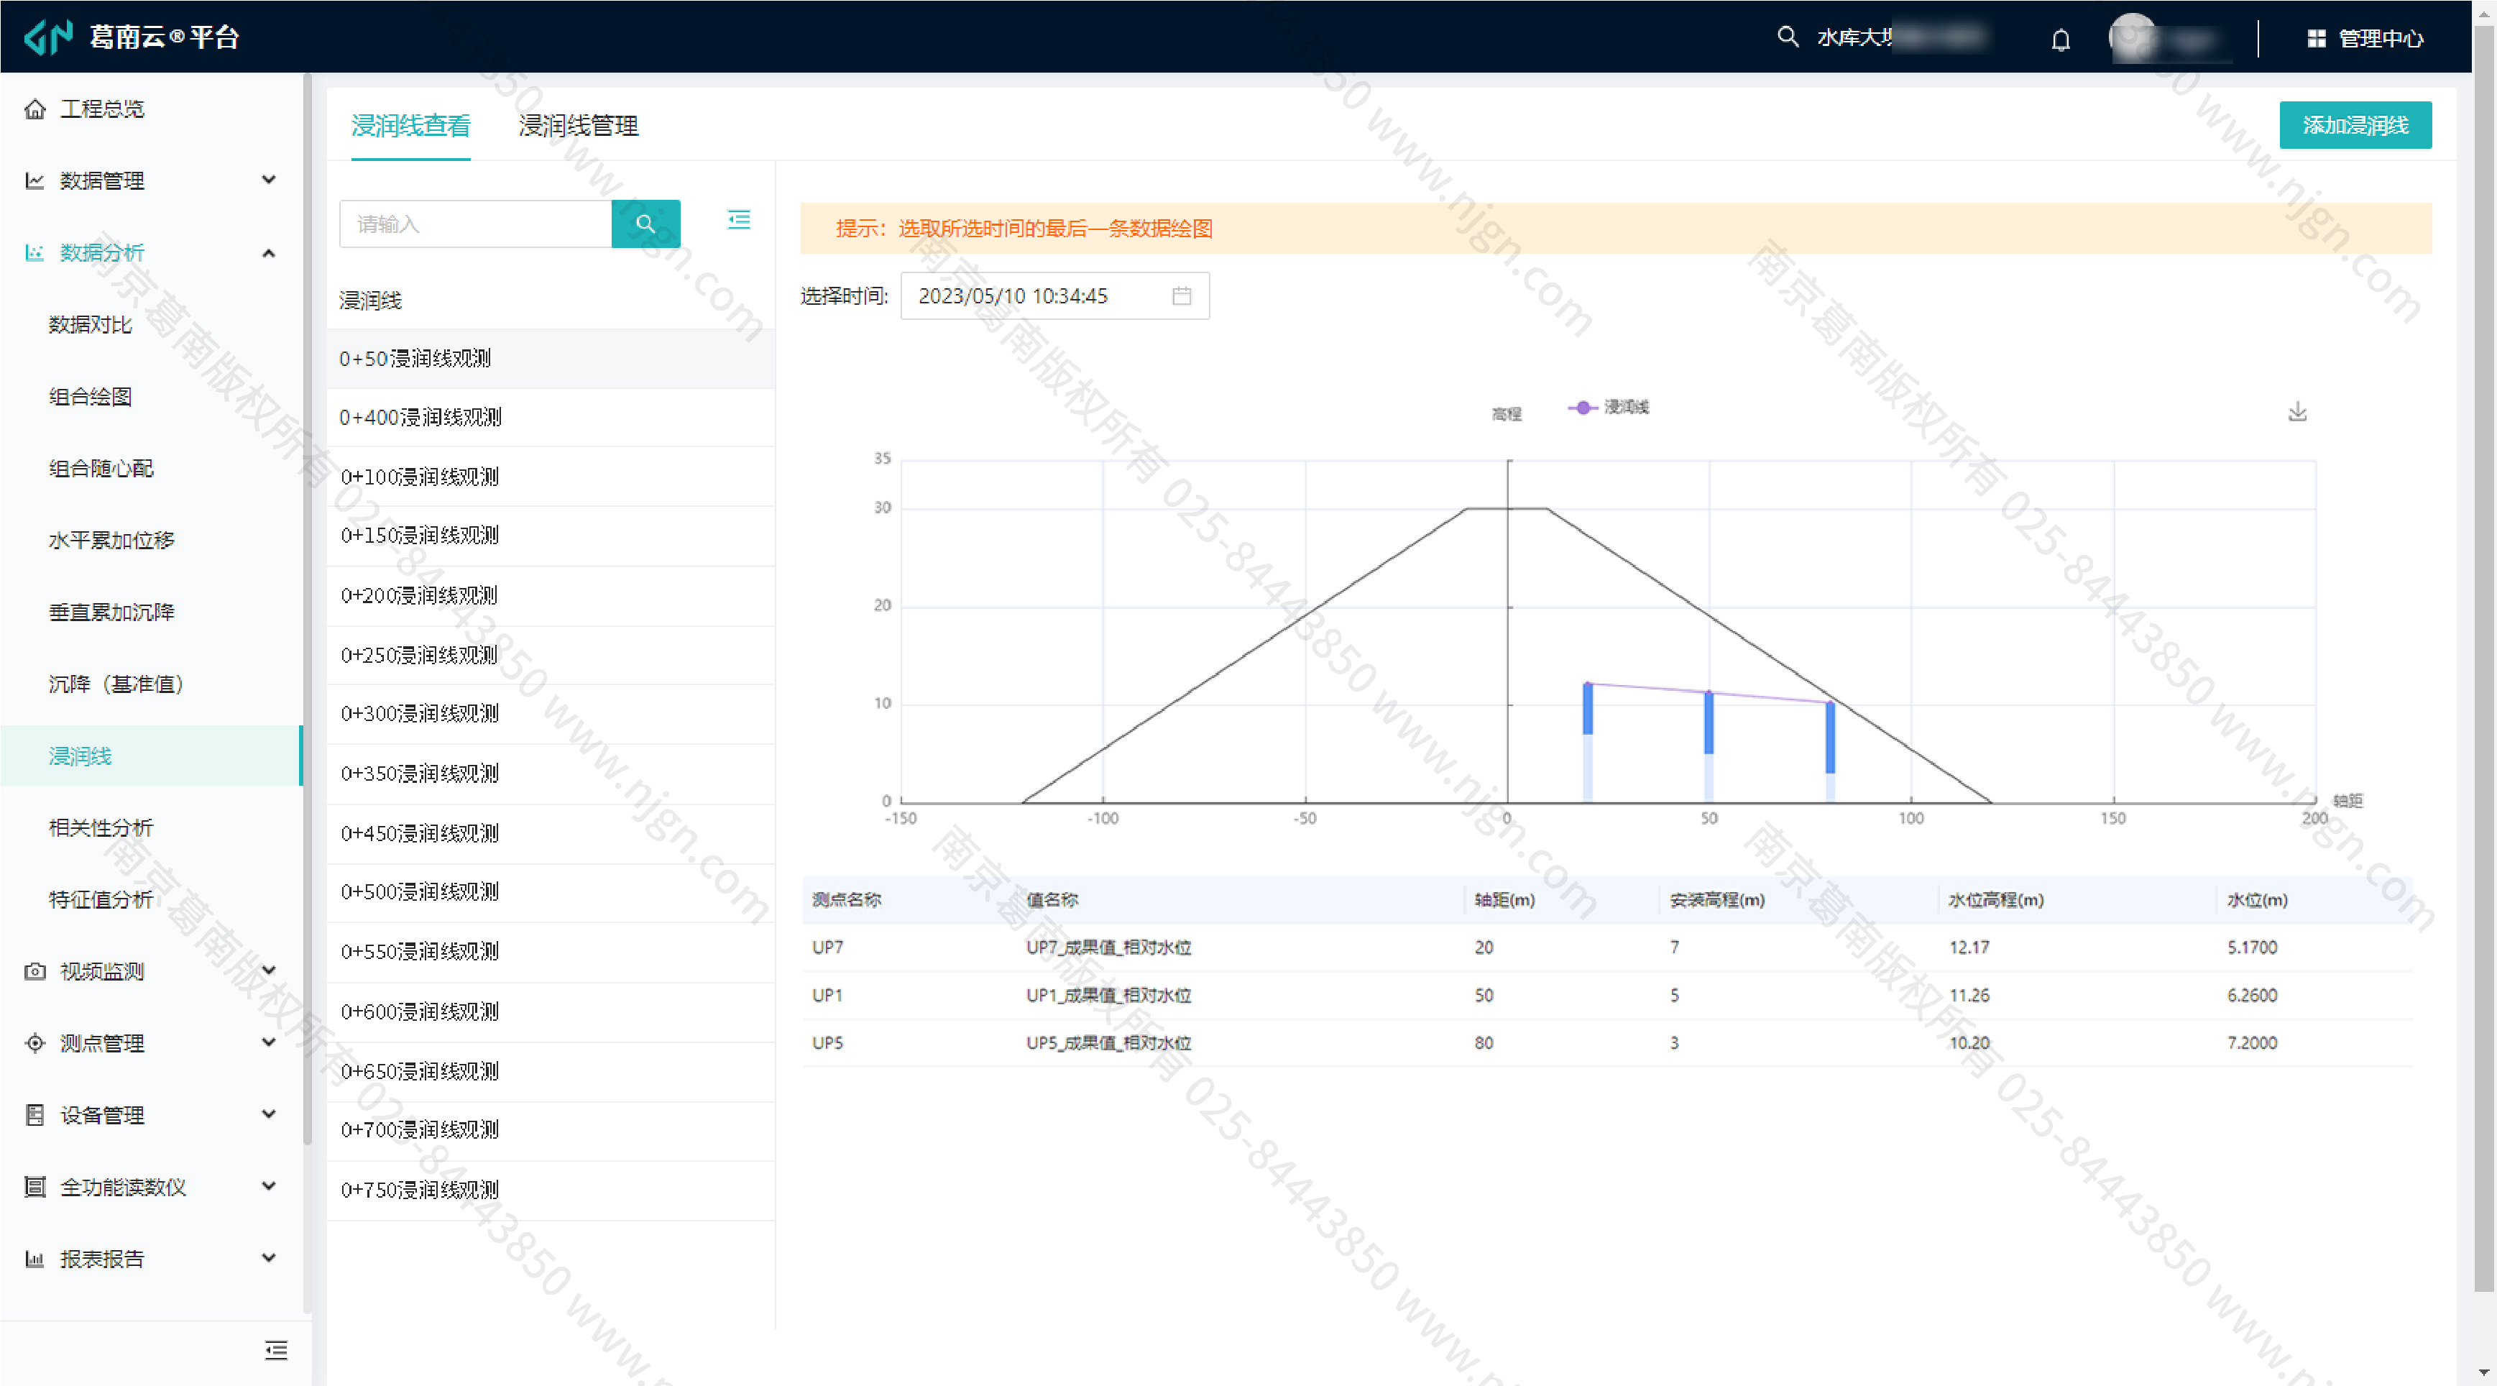This screenshot has height=1386, width=2497.
Task: Go to 工程总览 page
Action: pyautogui.click(x=102, y=109)
